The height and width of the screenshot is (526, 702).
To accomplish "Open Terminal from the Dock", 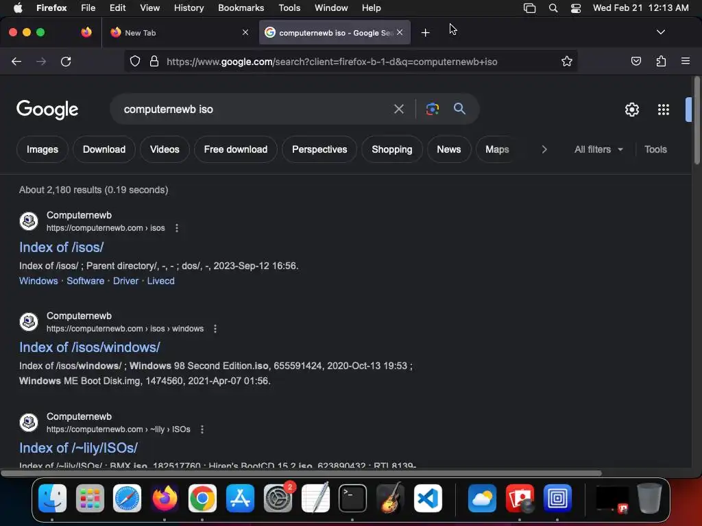I will click(353, 499).
